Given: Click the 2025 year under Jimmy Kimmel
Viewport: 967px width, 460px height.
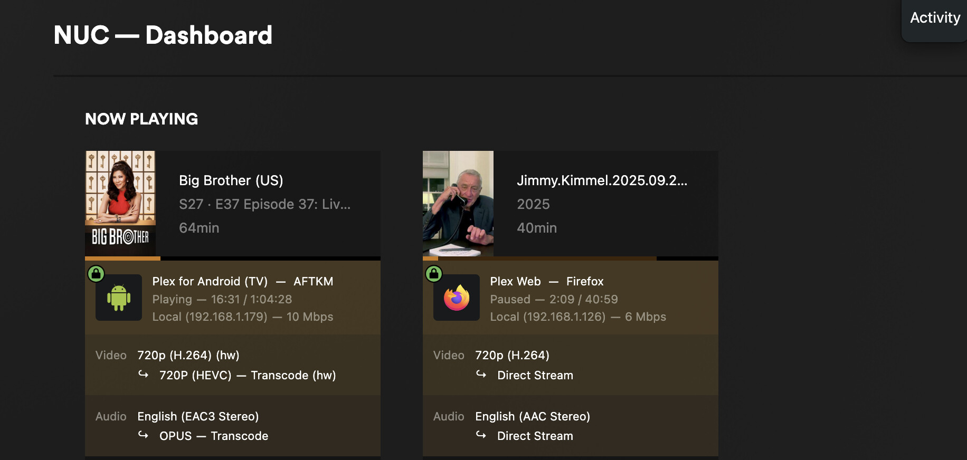Looking at the screenshot, I should tap(533, 204).
